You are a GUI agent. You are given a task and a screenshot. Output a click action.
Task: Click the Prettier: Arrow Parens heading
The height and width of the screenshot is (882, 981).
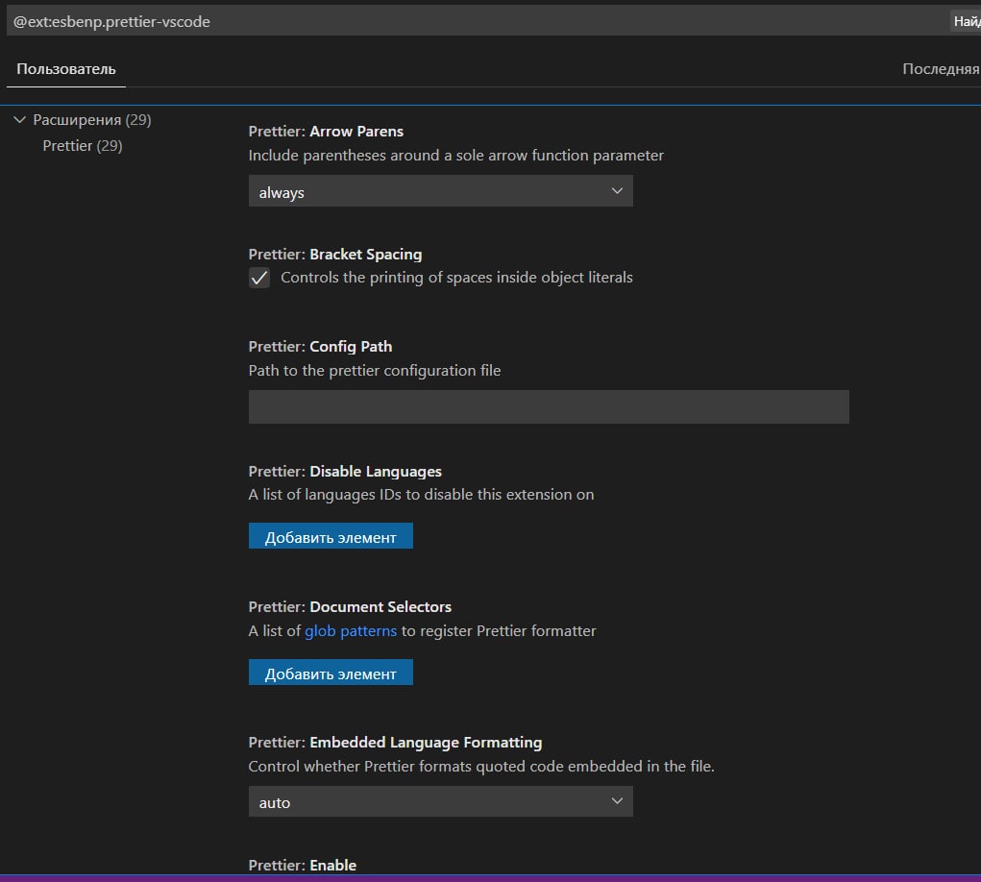[x=326, y=132]
